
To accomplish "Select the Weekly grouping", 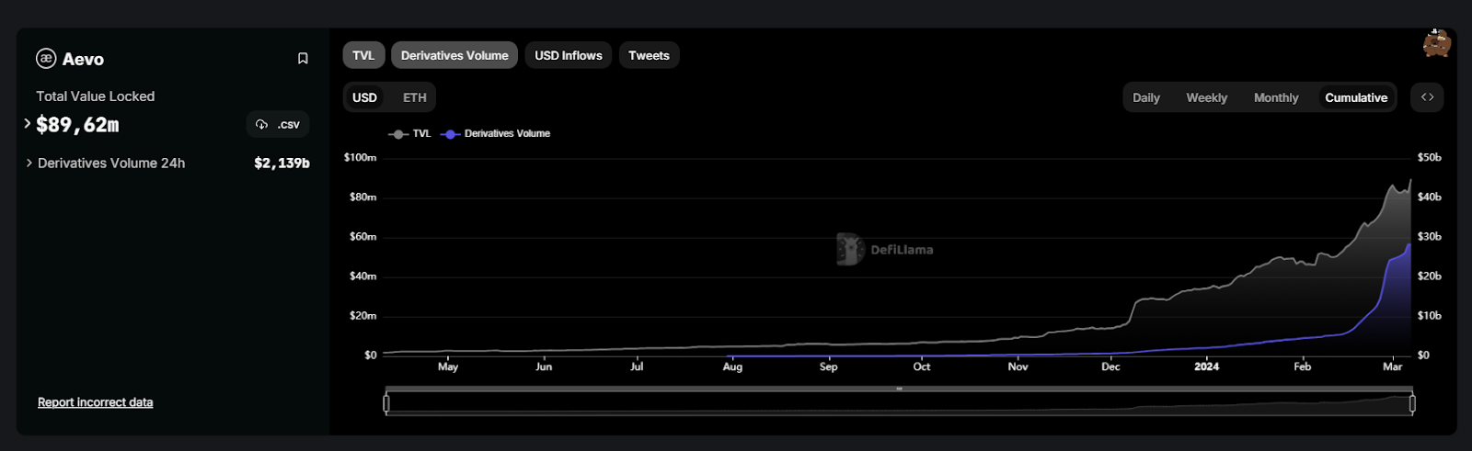I will (1207, 97).
